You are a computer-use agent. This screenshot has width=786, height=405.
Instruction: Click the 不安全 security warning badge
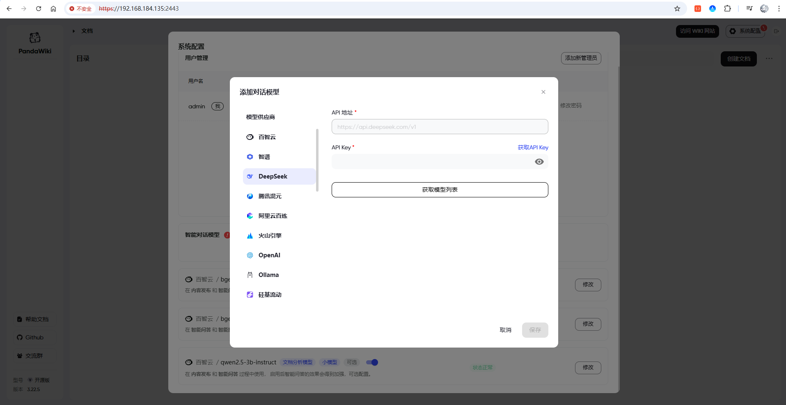[80, 9]
